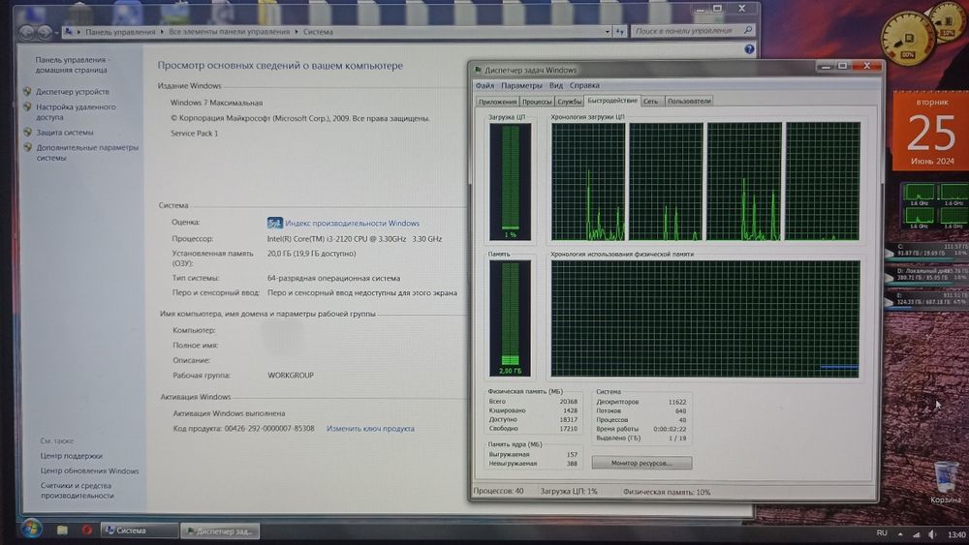Open Все элементы панели управления breadcrumb
This screenshot has height=545, width=969.
point(230,32)
